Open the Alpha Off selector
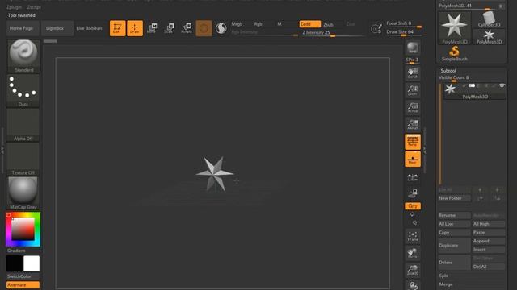Viewport: 517px width, 290px height. point(23,125)
